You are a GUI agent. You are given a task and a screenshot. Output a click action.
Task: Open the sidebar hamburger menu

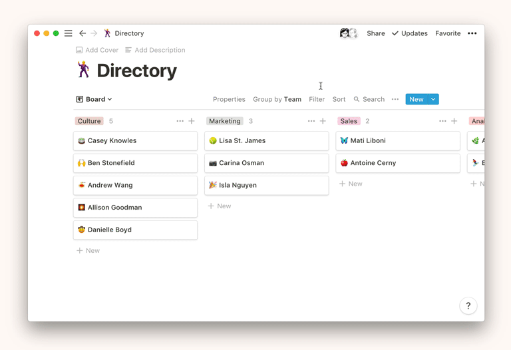point(68,33)
